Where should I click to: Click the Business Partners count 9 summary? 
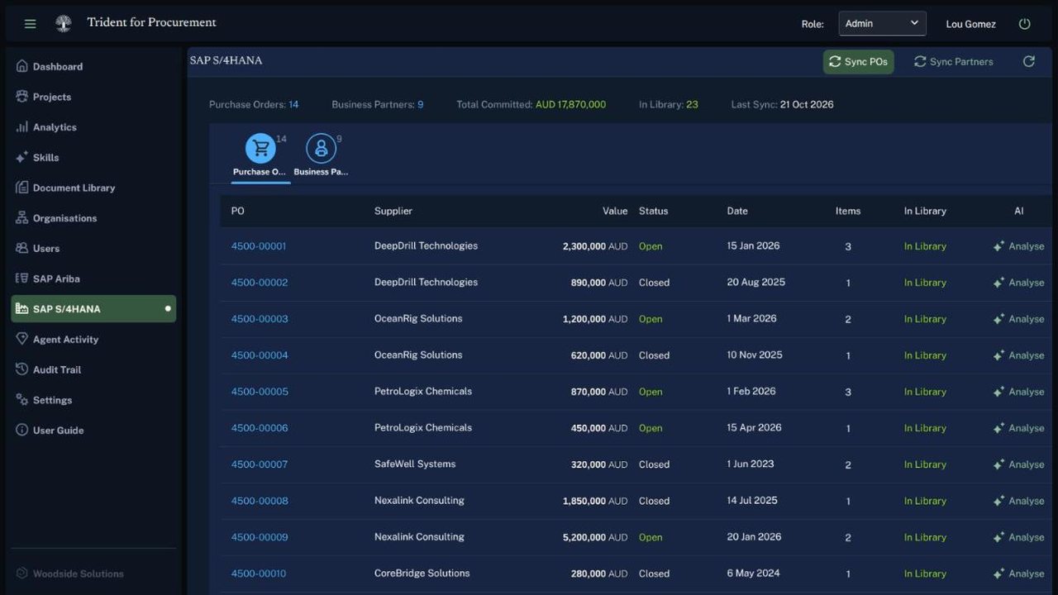378,104
